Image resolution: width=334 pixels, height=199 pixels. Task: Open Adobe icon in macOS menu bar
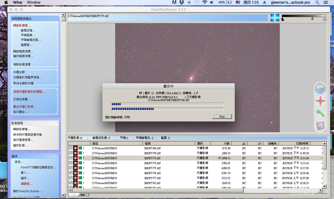pyautogui.click(x=174, y=2)
